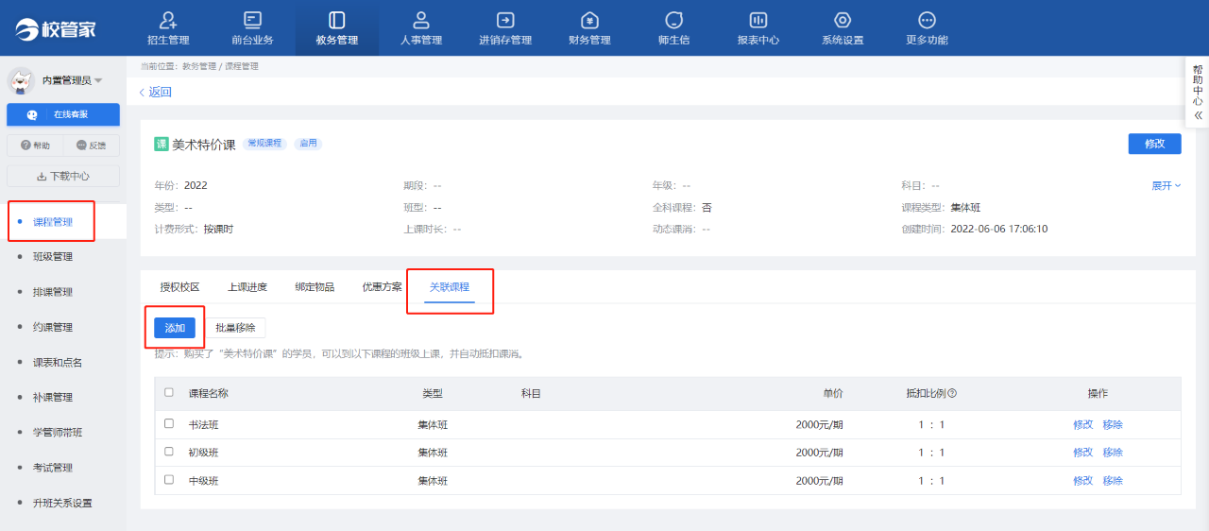Select all courses via header checkbox
1209x531 pixels.
pyautogui.click(x=169, y=392)
